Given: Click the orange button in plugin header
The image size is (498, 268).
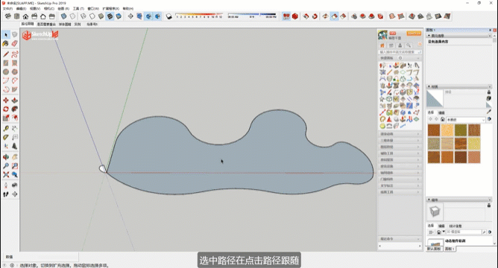Looking at the screenshot, I should coord(414,33).
